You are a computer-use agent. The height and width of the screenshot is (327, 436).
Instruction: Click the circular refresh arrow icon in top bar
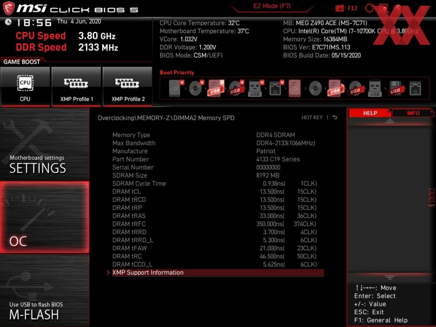[370, 8]
